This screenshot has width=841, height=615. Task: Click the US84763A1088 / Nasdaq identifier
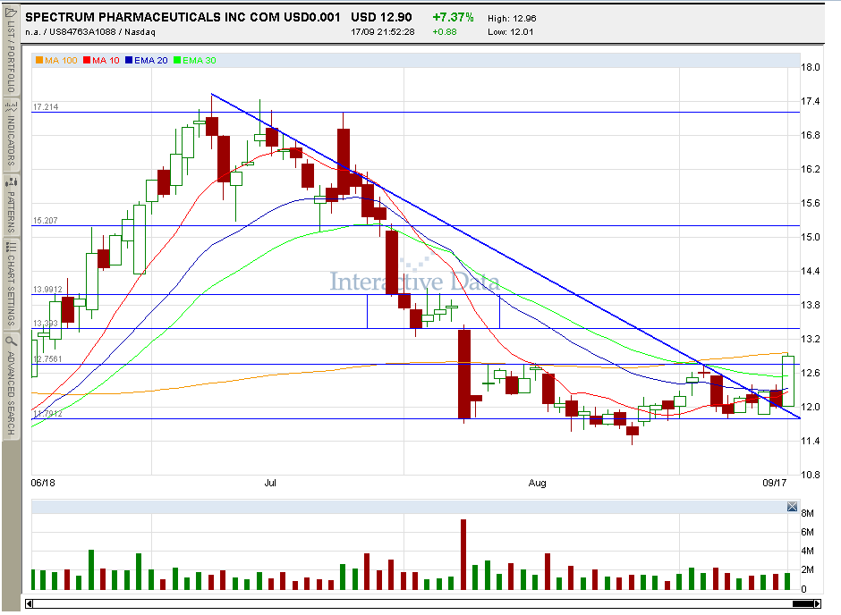tap(102, 31)
